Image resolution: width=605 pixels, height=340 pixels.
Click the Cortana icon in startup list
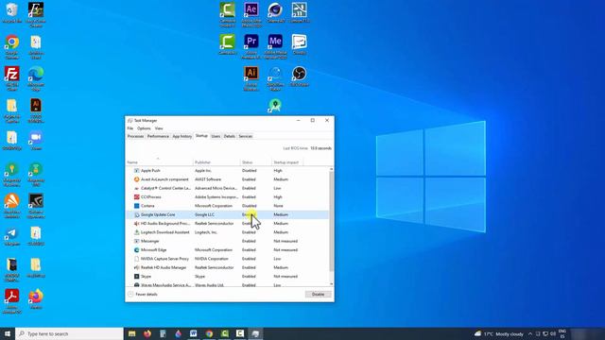click(136, 206)
